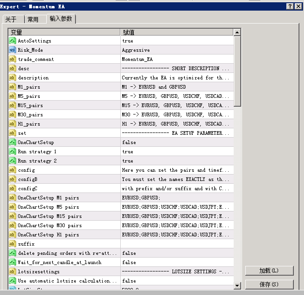Click the suffix string type icon
304x295 pixels.
pos(12,244)
